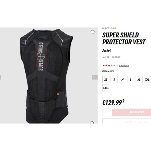Select size M
This screenshot has height=151, width=151.
coord(122,79)
